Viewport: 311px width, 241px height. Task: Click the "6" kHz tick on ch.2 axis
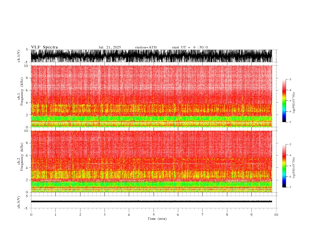click(27, 155)
